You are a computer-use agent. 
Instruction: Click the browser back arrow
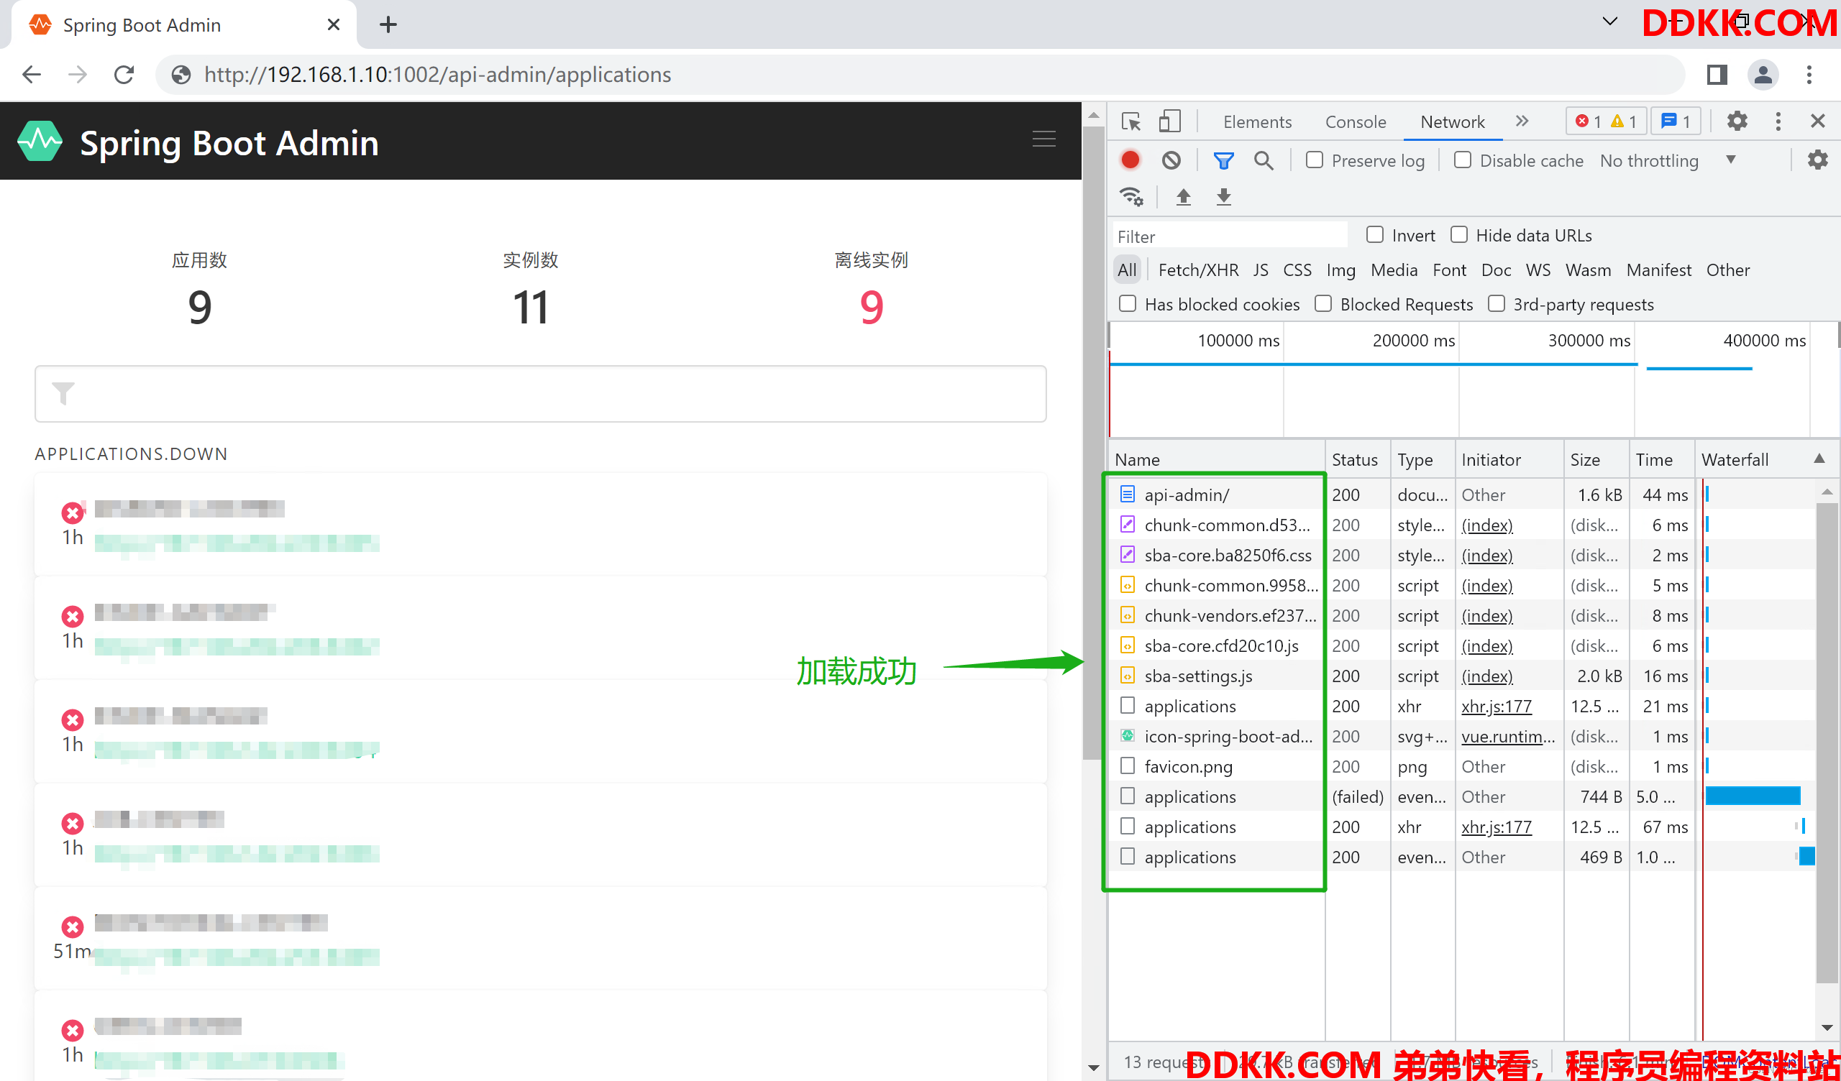coord(32,75)
